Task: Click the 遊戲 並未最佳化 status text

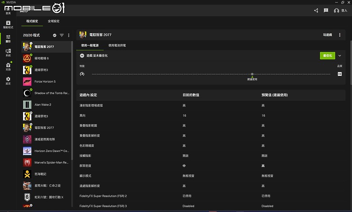Action: [97, 56]
